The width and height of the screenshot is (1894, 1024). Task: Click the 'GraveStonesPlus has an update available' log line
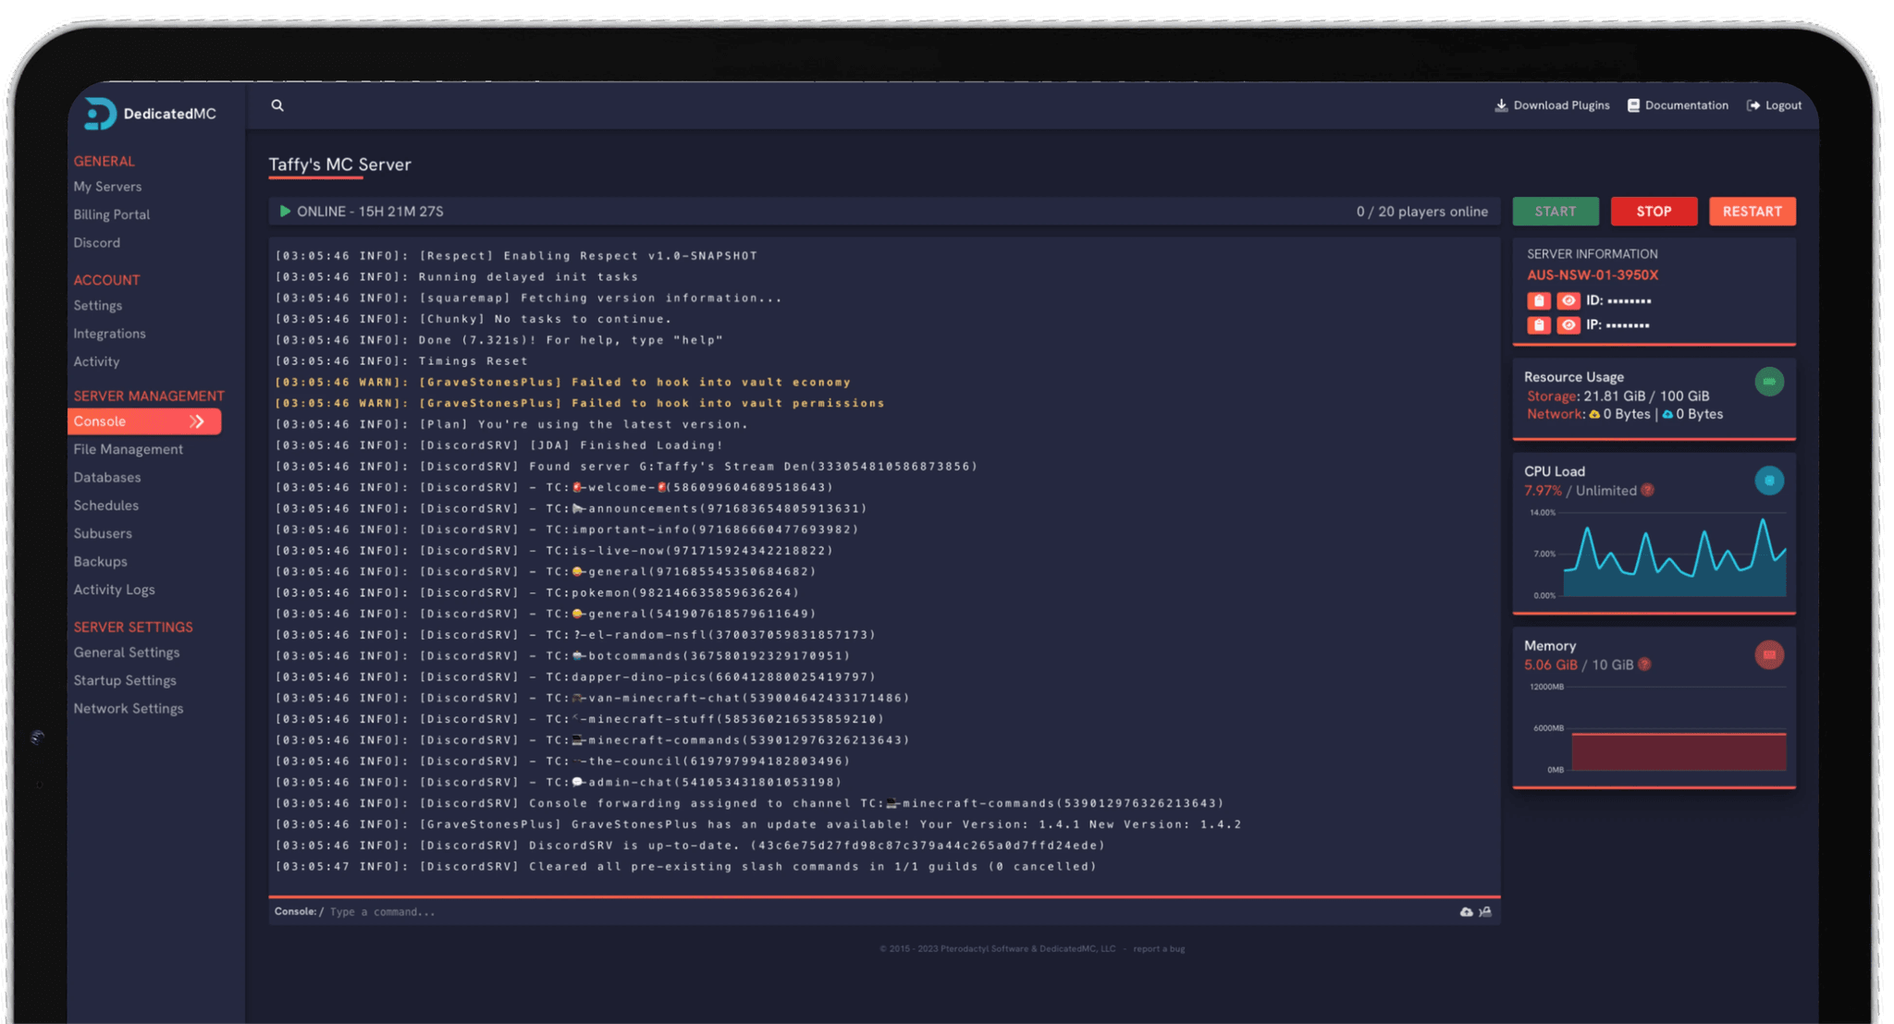[758, 824]
